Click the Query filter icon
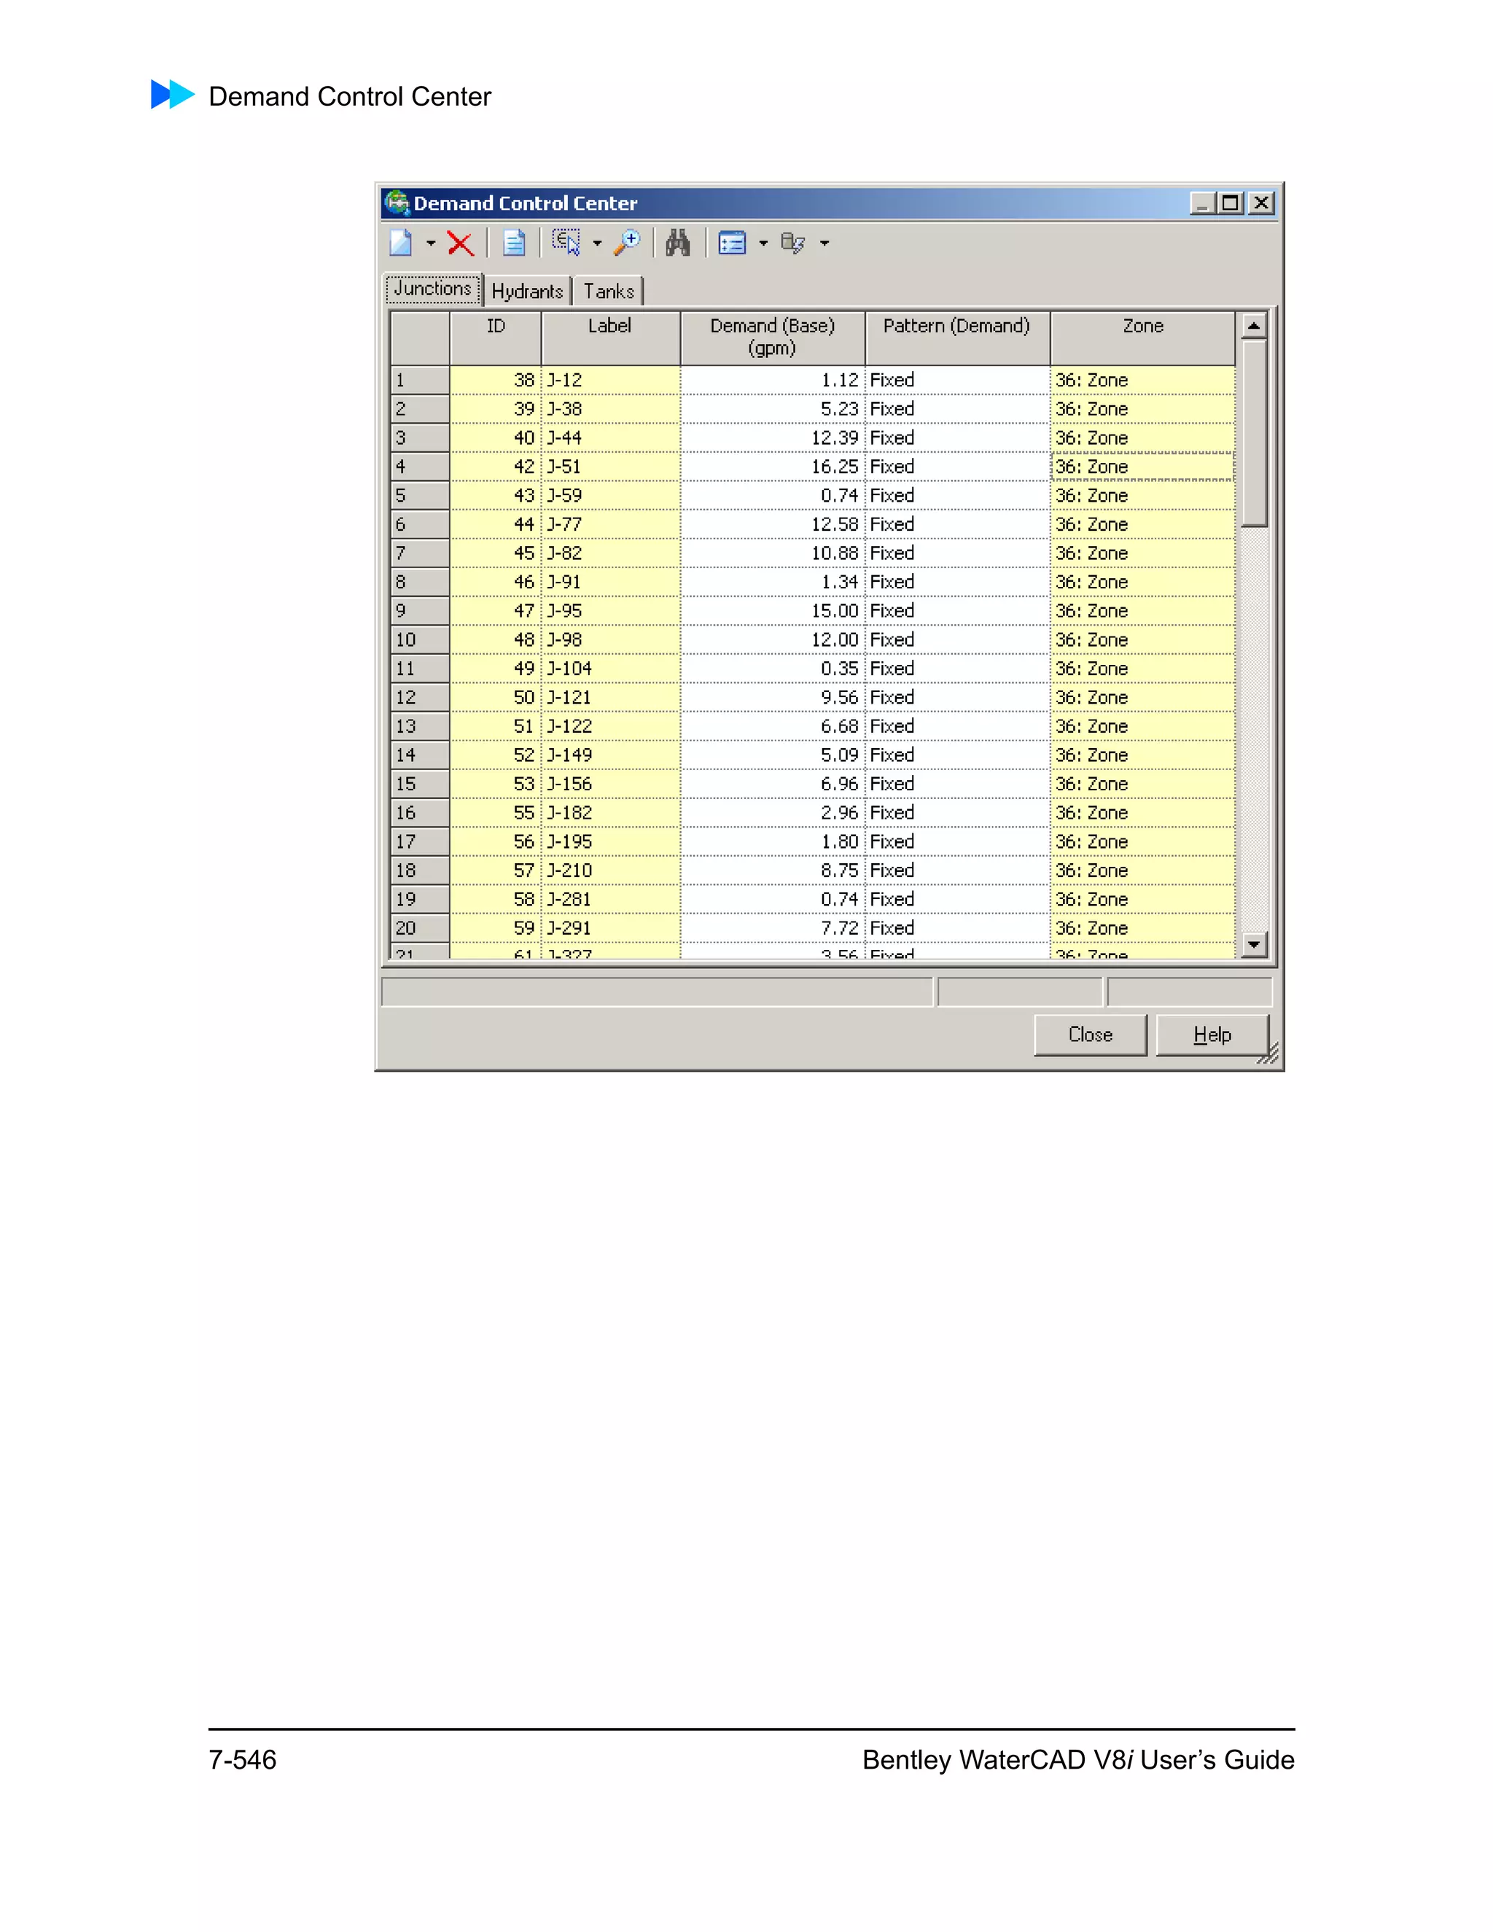Screen dimensions: 1493x1932 click(x=792, y=244)
